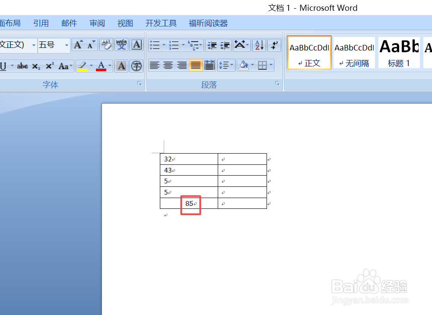
Task: Click the Enclose Characters icon
Action: pos(137,66)
